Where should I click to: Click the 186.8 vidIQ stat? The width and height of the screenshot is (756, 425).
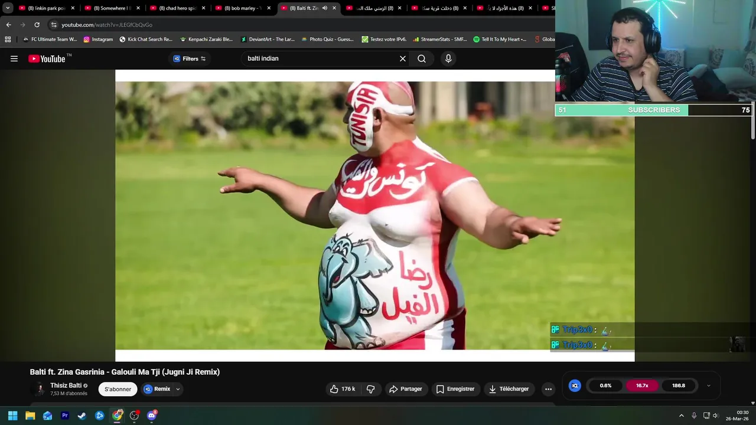click(x=679, y=385)
